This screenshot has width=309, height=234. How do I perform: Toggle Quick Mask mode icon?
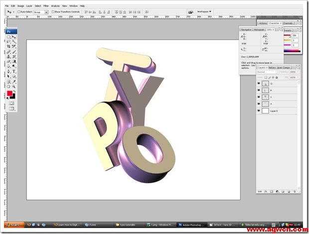tap(12, 103)
